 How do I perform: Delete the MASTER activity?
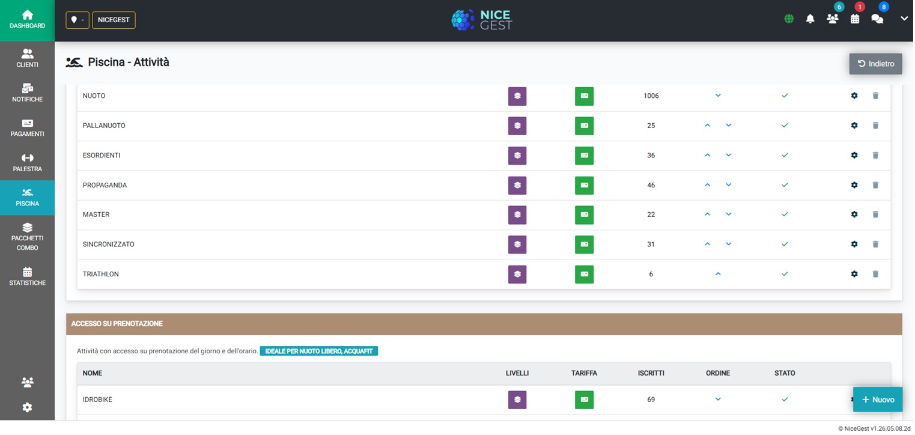tap(875, 214)
